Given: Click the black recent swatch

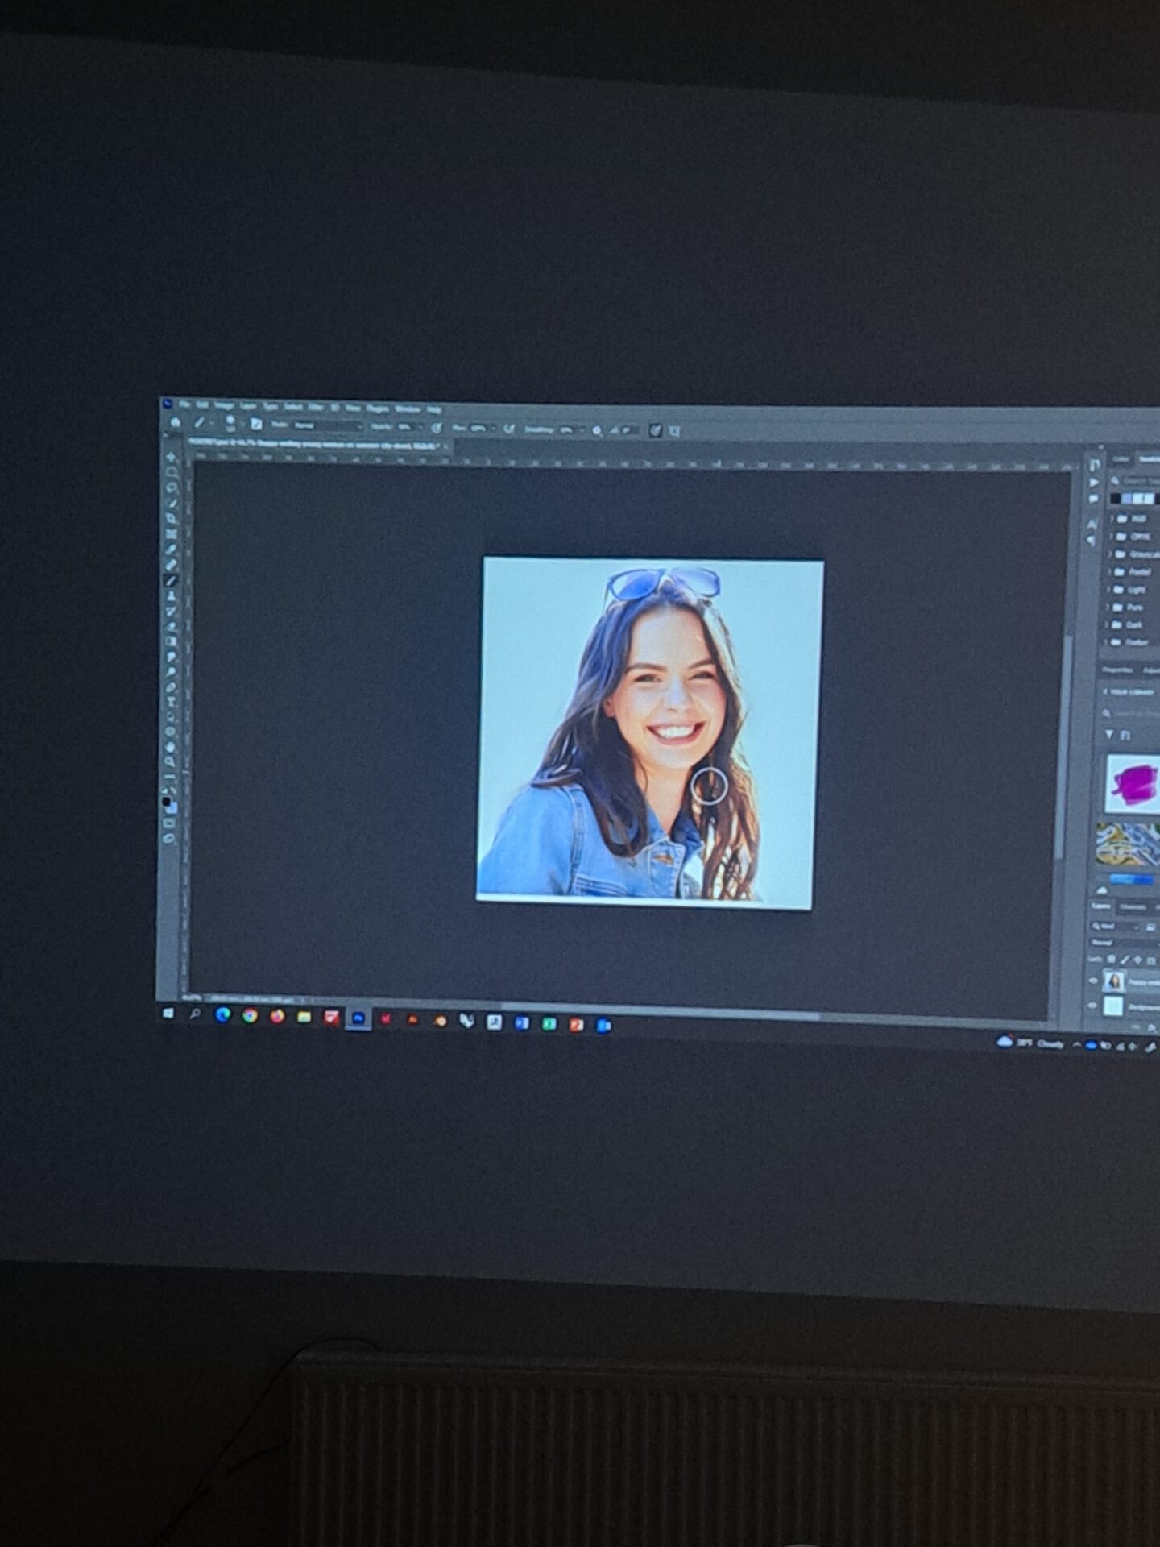Looking at the screenshot, I should pos(1116,498).
